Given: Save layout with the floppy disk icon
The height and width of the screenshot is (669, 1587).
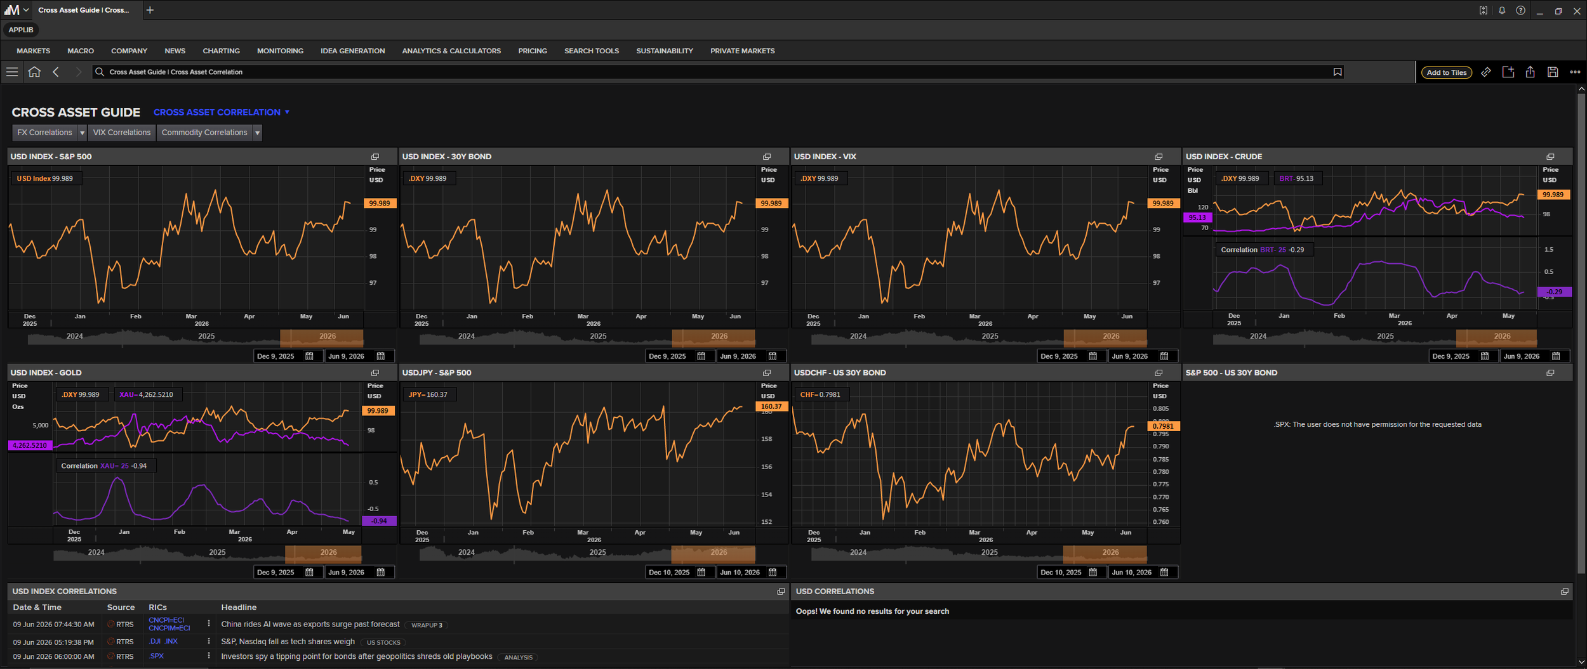Looking at the screenshot, I should [x=1552, y=72].
